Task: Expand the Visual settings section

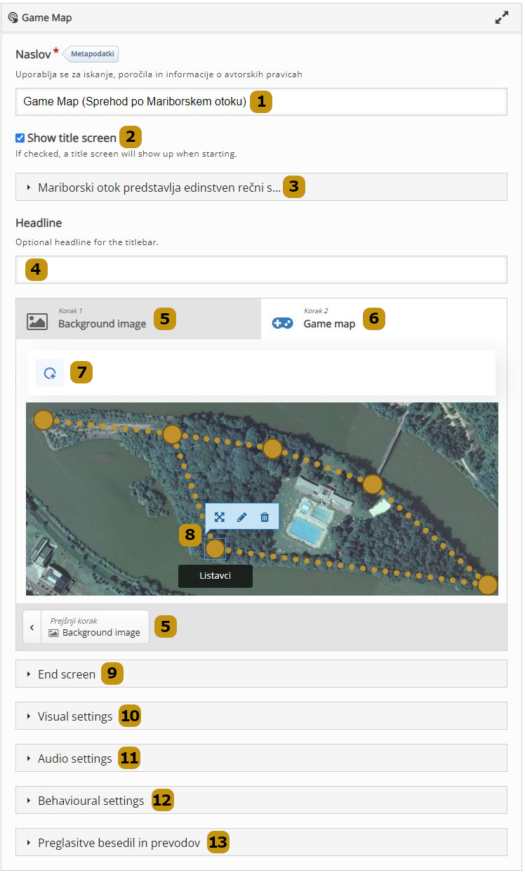Action: (x=75, y=716)
